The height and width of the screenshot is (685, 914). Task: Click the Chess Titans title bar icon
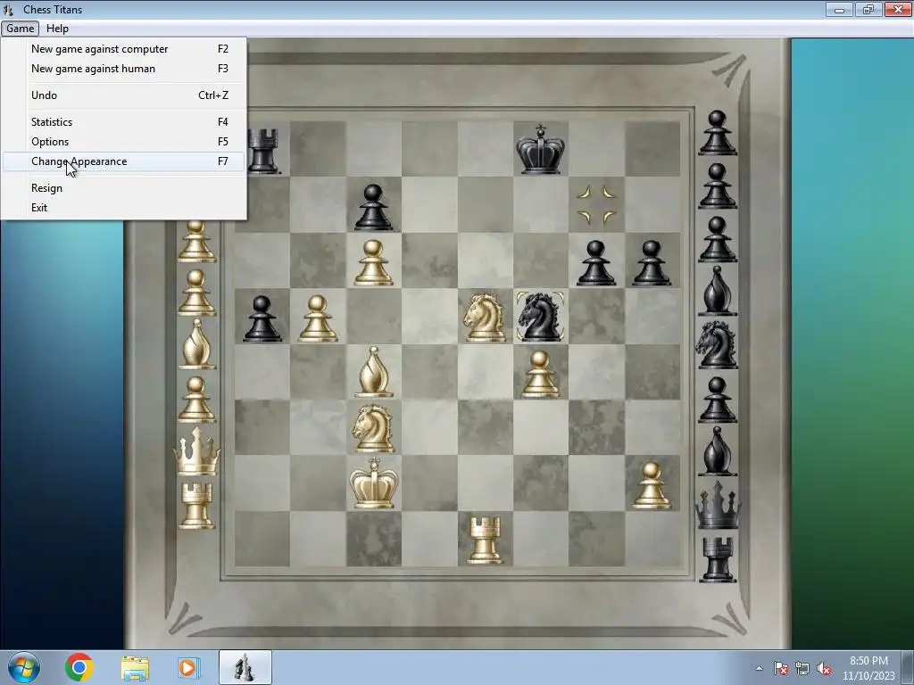8,9
